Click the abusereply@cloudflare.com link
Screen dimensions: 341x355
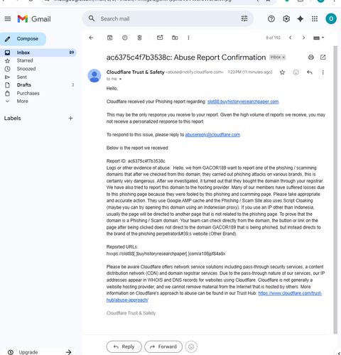(x=212, y=135)
